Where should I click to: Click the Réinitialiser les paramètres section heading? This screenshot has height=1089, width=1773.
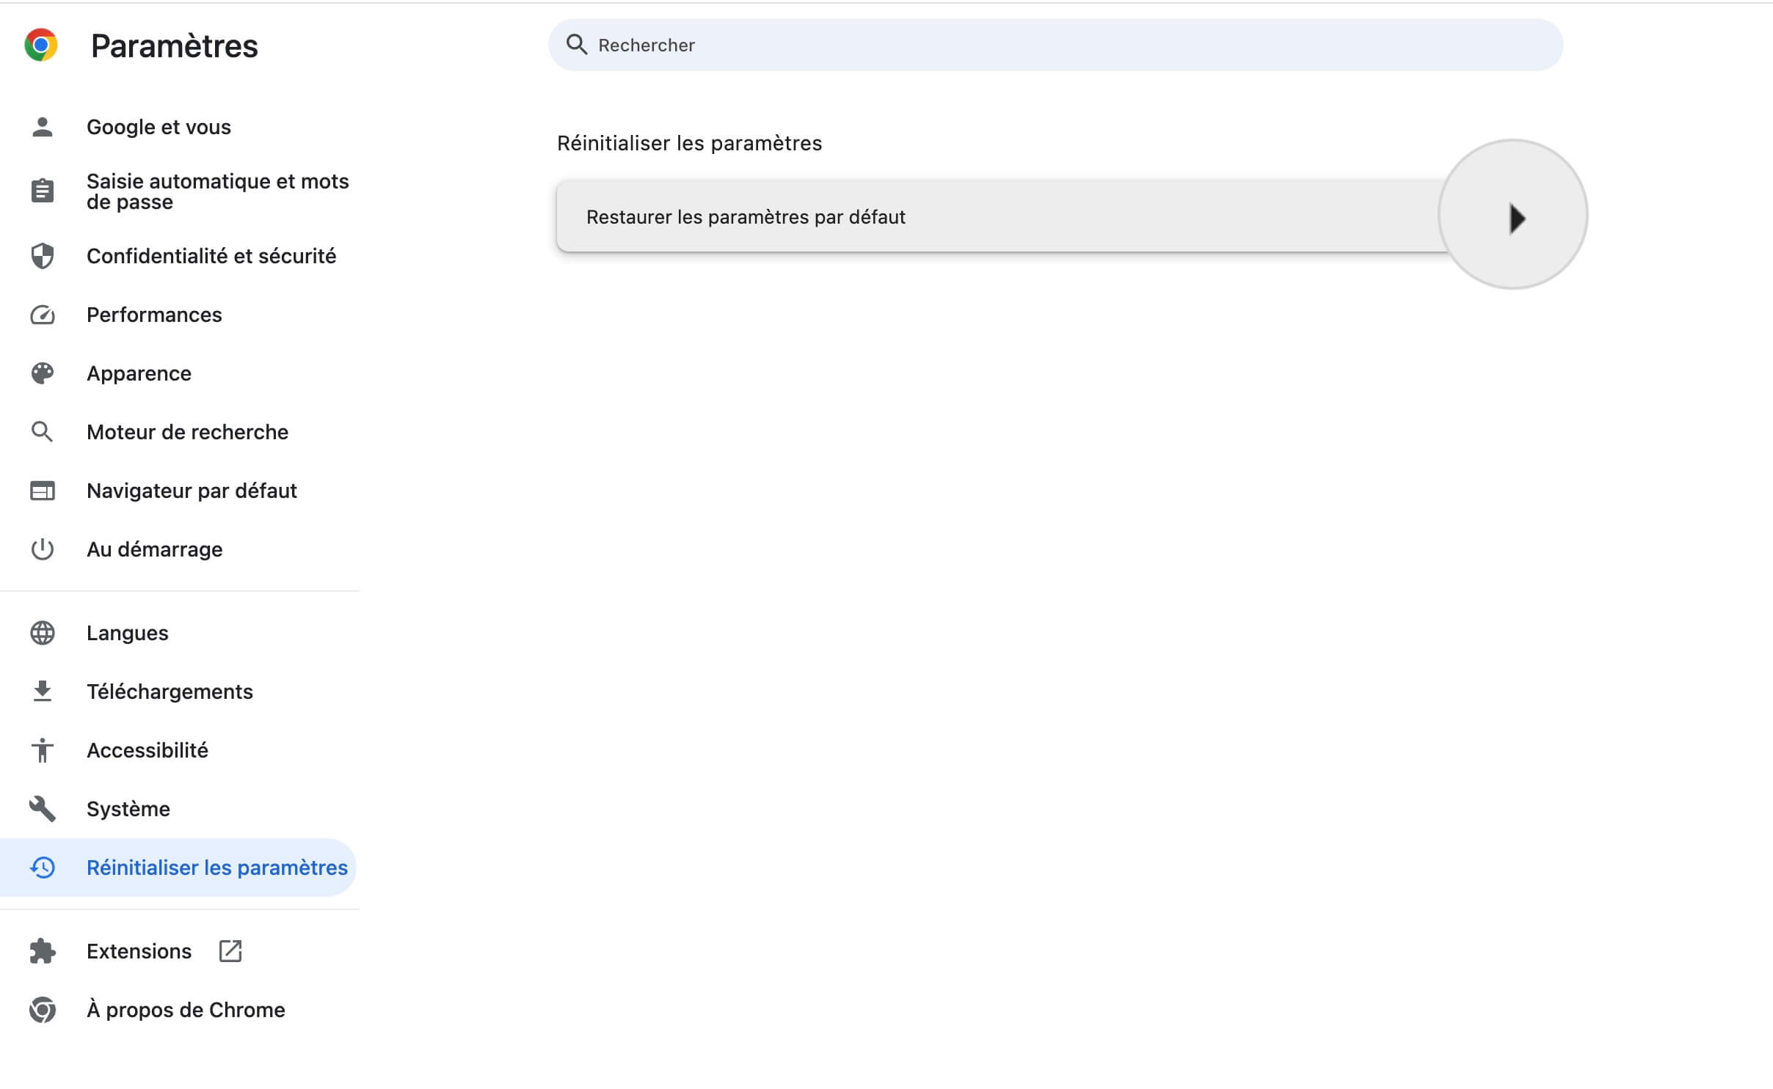tap(689, 143)
